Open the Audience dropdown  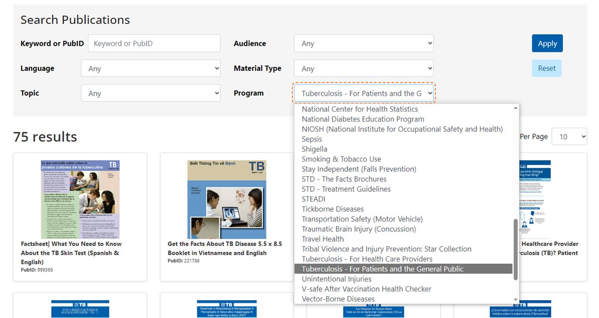[x=364, y=43]
